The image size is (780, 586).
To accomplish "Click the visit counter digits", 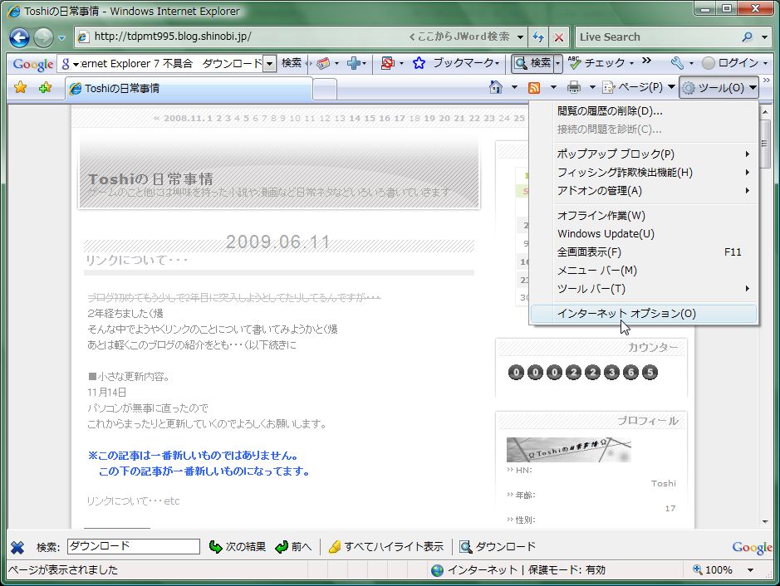I will (x=583, y=373).
